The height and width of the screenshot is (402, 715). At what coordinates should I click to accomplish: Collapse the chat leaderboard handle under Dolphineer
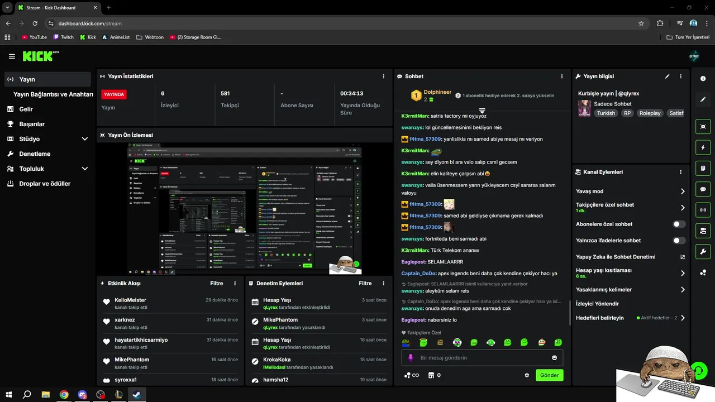point(482,111)
